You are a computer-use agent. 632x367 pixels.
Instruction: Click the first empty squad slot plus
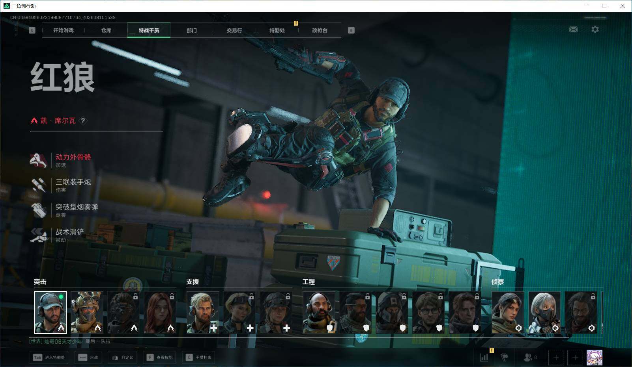tap(556, 358)
